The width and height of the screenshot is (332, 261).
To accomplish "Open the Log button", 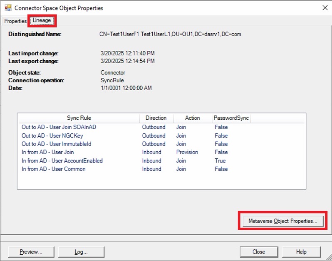I will point(81,252).
